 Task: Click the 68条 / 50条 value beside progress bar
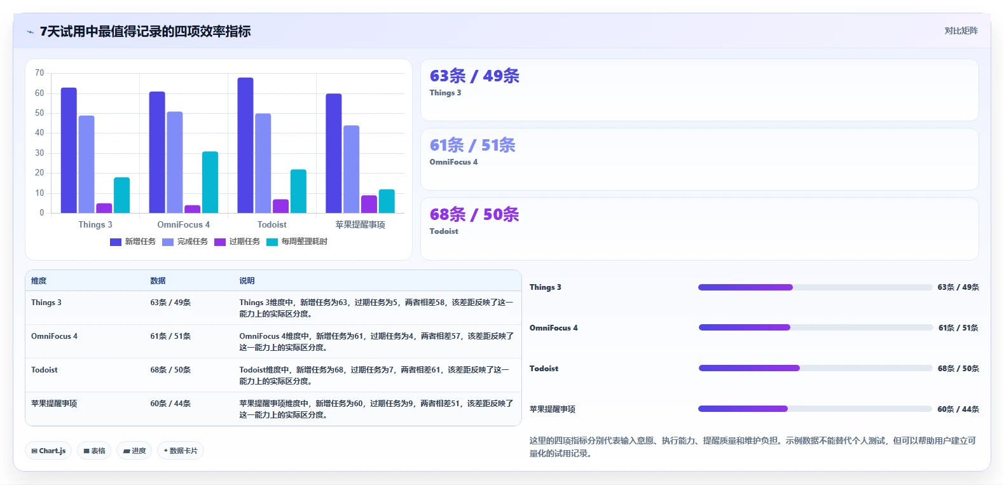pos(958,369)
